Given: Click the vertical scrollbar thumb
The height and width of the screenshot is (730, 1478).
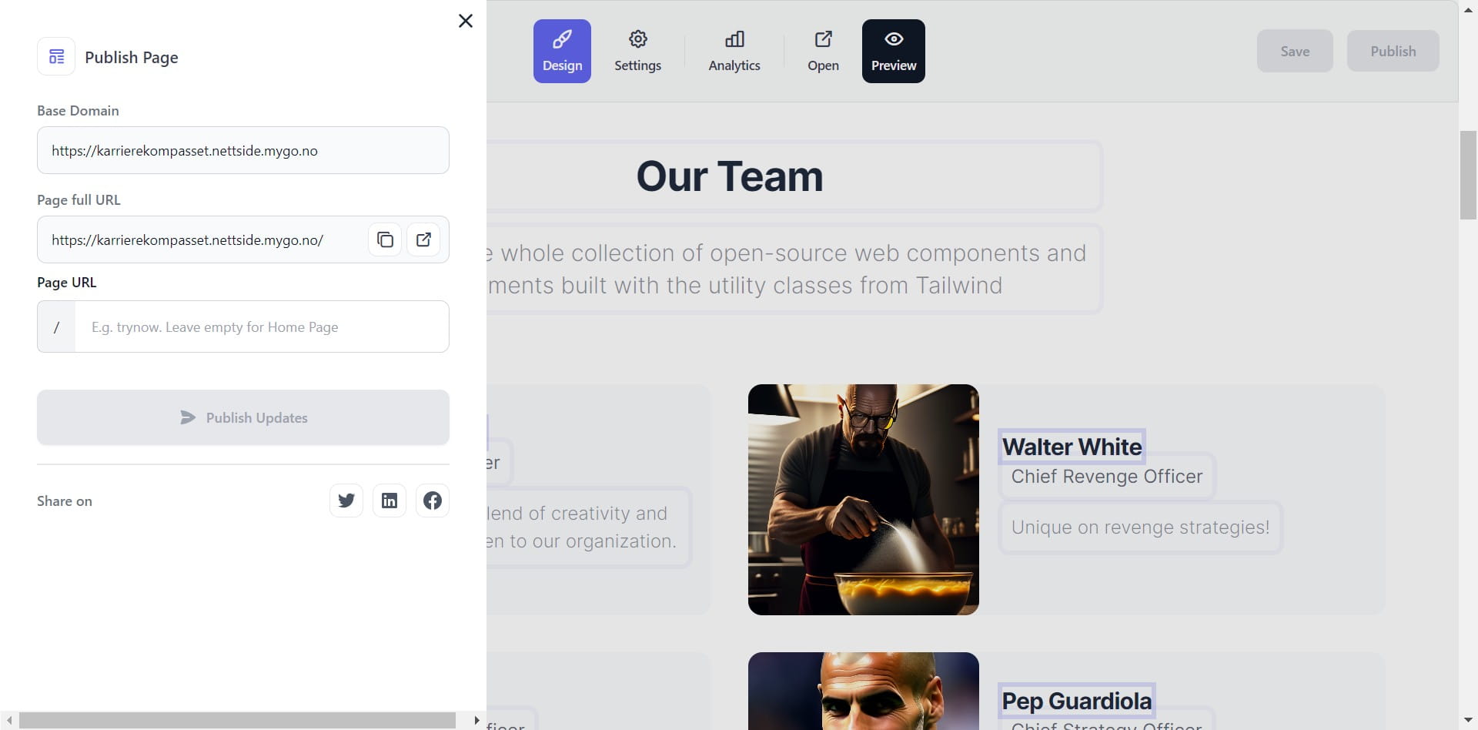Looking at the screenshot, I should click(x=1468, y=176).
